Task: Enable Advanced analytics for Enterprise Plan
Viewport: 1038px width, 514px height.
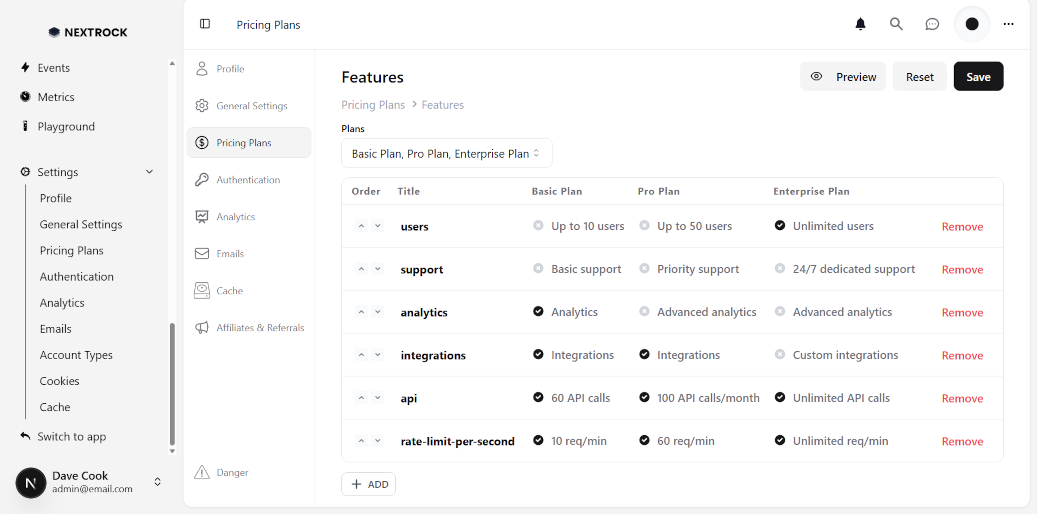Action: (780, 311)
